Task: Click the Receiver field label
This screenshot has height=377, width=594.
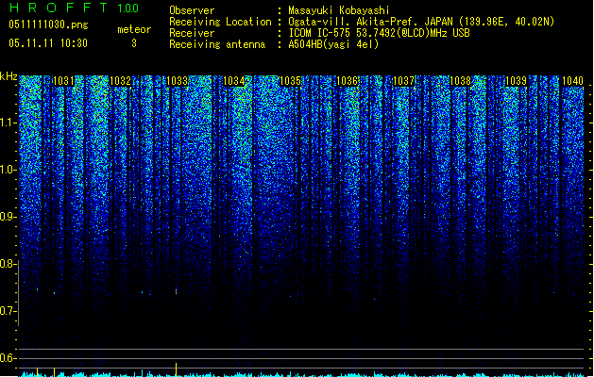Action: pos(192,33)
